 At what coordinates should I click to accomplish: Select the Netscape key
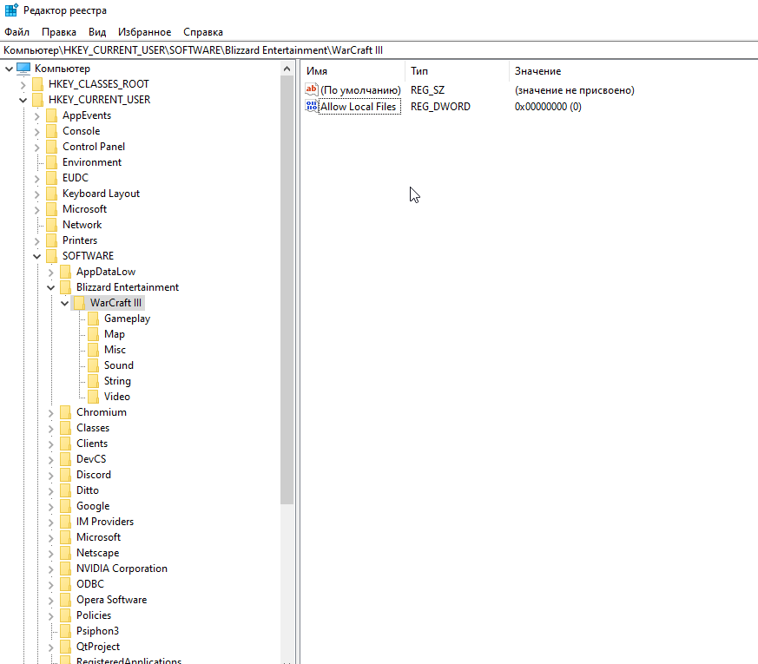(97, 553)
